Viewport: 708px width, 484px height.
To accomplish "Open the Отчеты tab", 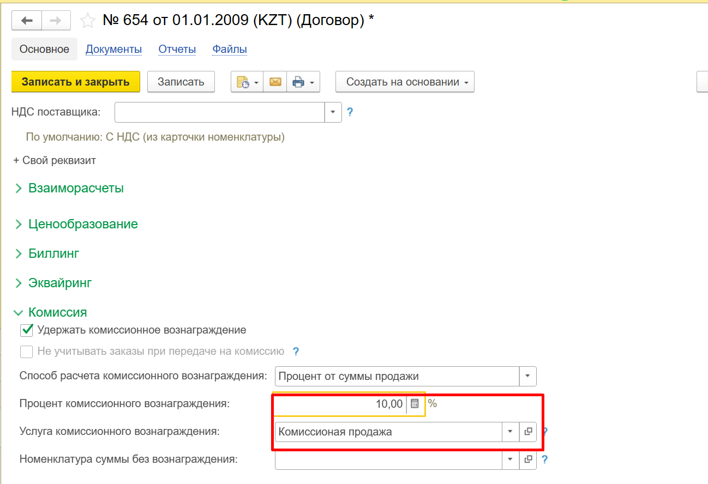I will coord(177,49).
